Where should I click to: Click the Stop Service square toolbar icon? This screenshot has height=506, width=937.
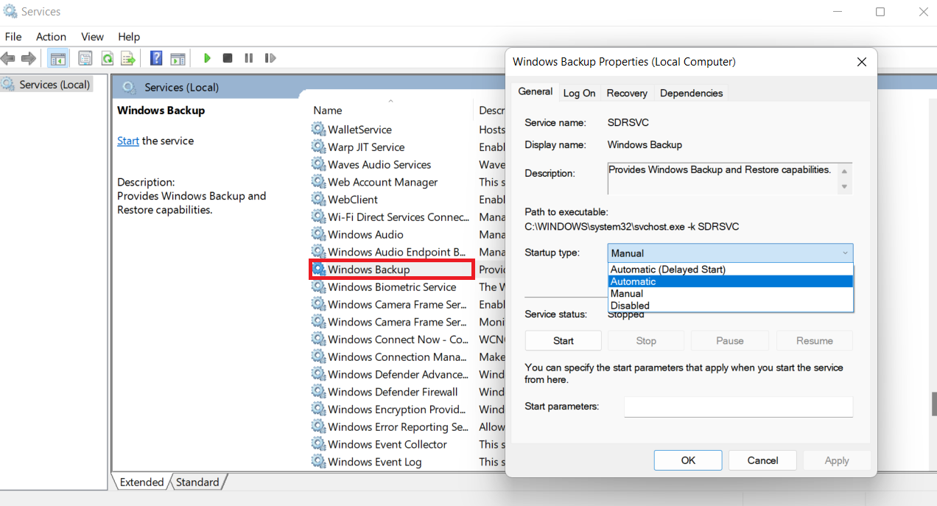click(x=228, y=58)
